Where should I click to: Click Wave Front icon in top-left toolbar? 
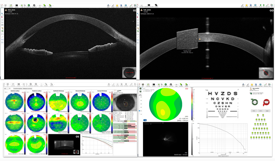[34, 5]
